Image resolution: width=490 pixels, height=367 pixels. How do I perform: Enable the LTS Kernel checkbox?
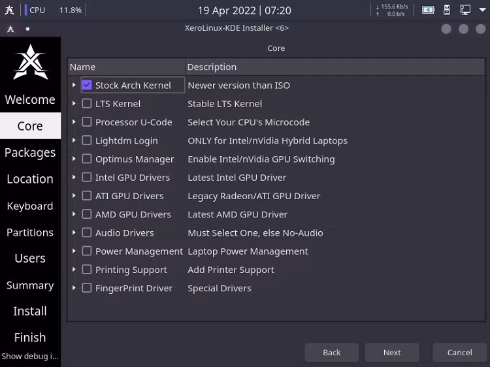click(86, 103)
